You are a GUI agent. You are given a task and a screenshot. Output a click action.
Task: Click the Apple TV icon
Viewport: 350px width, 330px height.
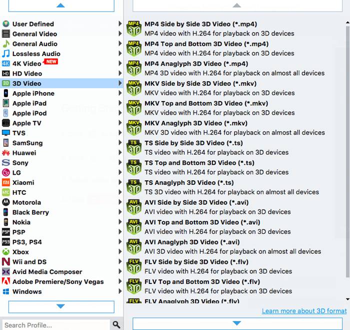(x=6, y=123)
